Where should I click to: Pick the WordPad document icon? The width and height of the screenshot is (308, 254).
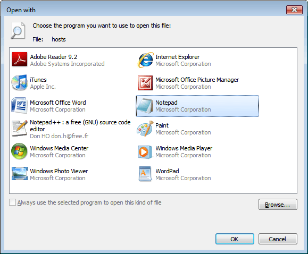(145, 174)
